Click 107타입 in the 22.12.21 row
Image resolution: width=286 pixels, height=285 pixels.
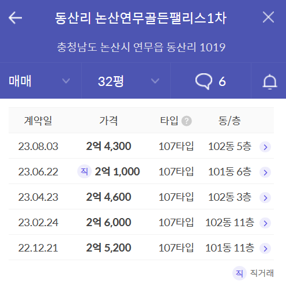(176, 248)
